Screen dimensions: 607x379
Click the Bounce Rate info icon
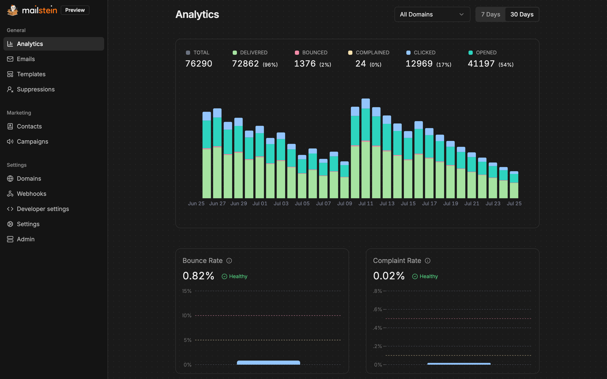pos(229,261)
